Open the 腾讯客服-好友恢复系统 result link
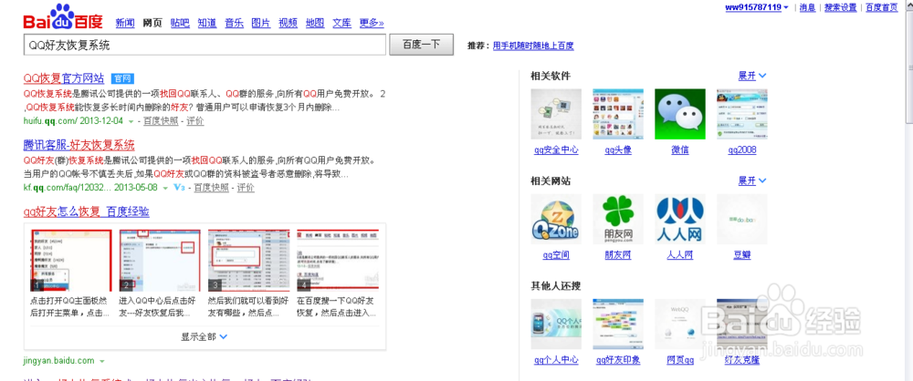The width and height of the screenshot is (913, 381). point(79,145)
